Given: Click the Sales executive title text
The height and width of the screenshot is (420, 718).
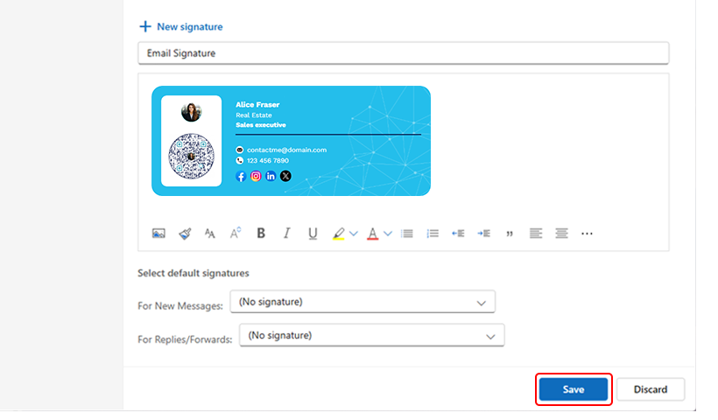Looking at the screenshot, I should [x=261, y=125].
